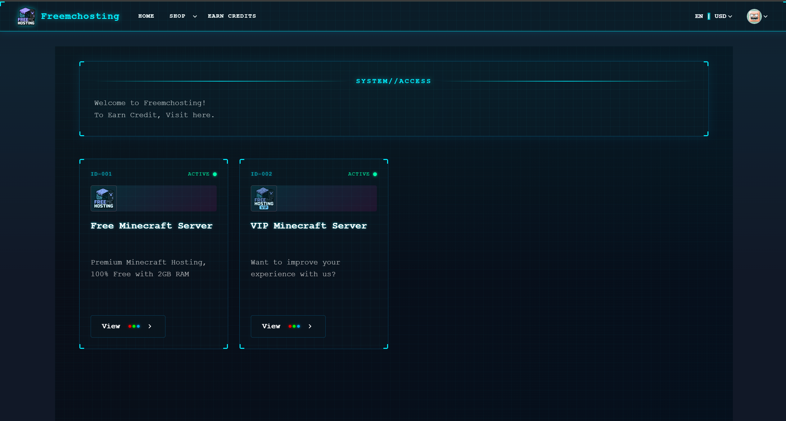
Task: Click the arrow chevron inside the VIP server View button
Action: [310, 326]
